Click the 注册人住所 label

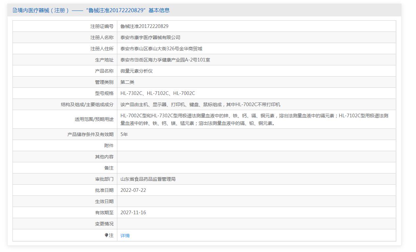pyautogui.click(x=102, y=49)
